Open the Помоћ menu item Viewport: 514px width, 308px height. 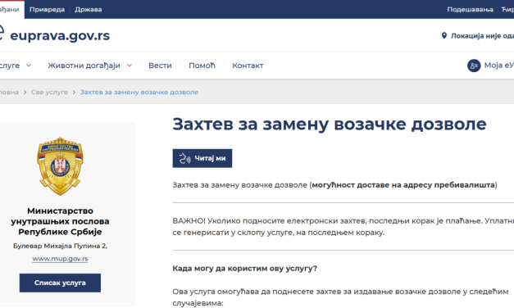pos(202,66)
